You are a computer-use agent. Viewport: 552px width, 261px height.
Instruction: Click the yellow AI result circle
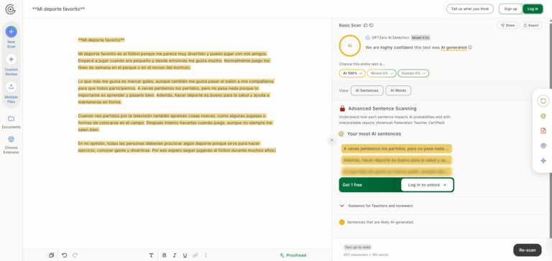click(x=349, y=46)
